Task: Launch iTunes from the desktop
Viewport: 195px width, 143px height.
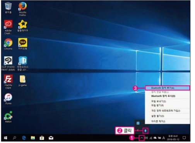Action: click(x=8, y=99)
